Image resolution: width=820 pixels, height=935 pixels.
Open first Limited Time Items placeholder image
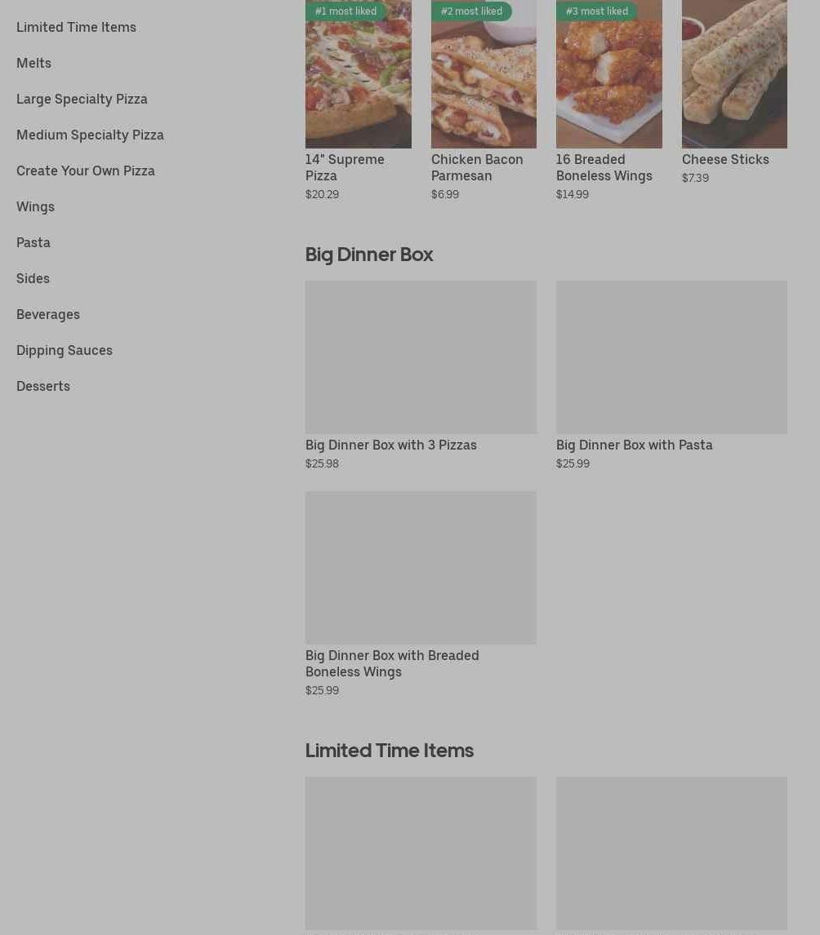pos(421,853)
